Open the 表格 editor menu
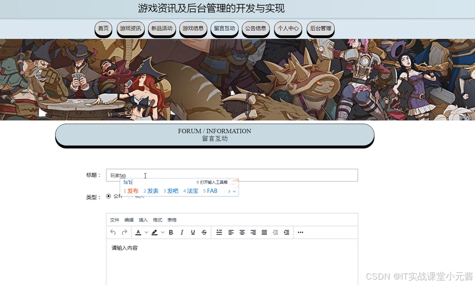475x285 pixels. [172, 220]
